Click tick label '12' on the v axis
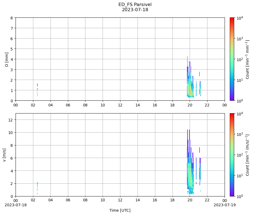 pyautogui.click(x=11, y=120)
